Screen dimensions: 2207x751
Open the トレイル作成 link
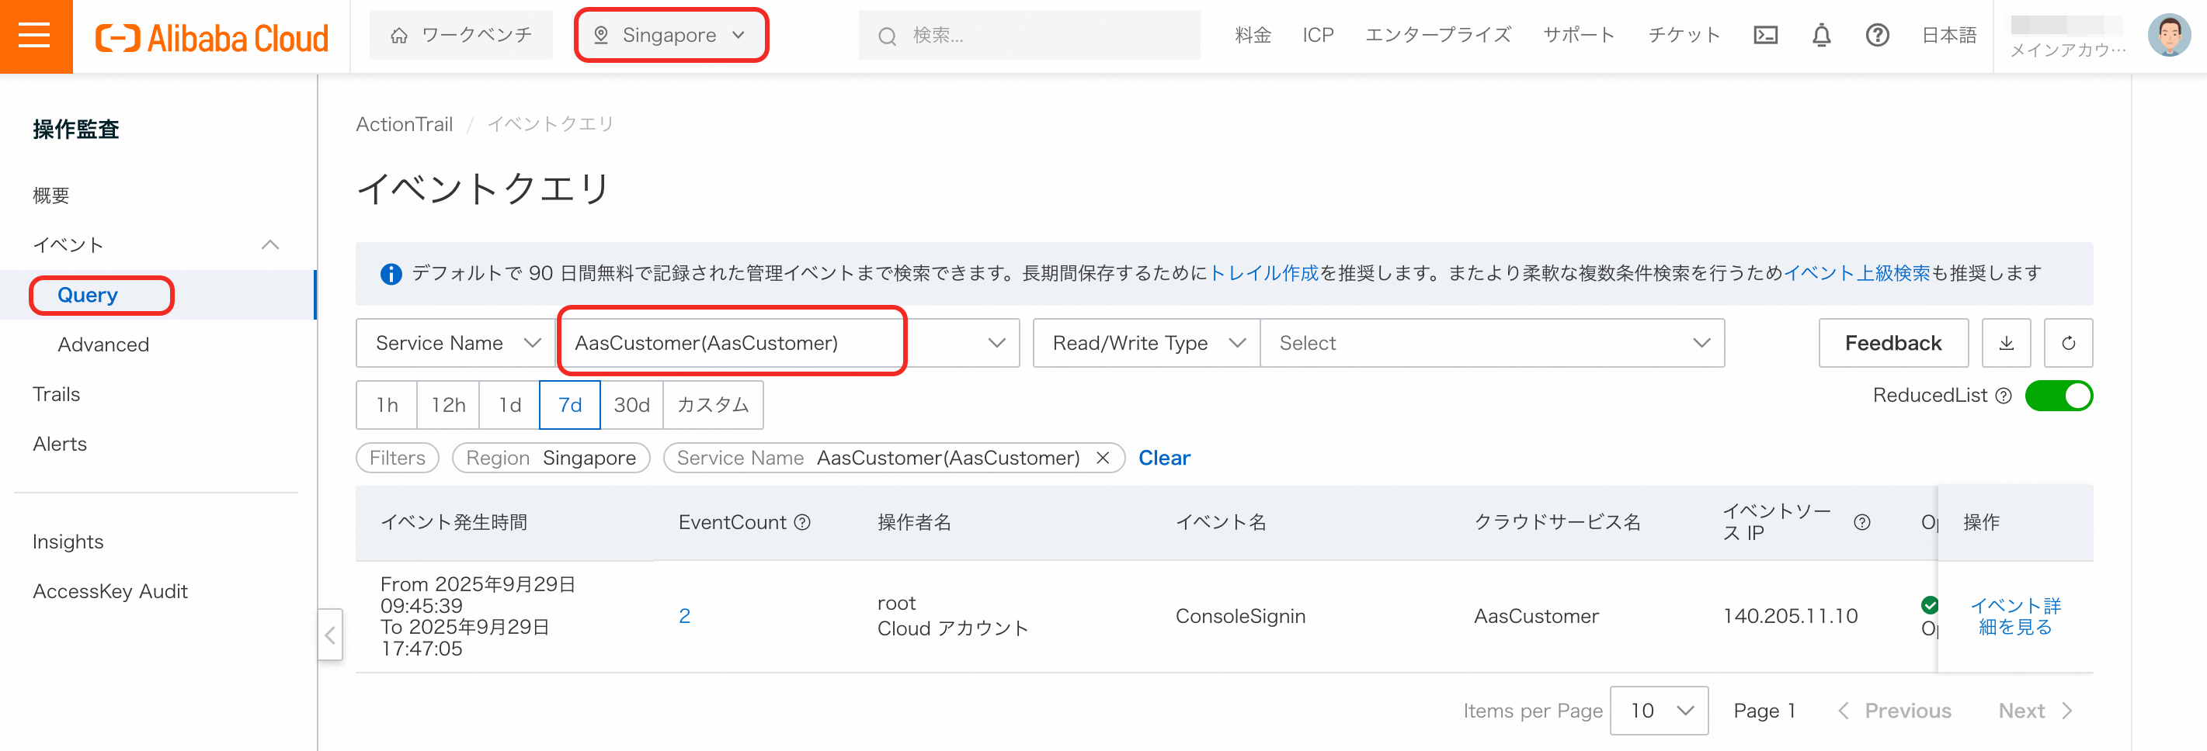coord(1263,273)
